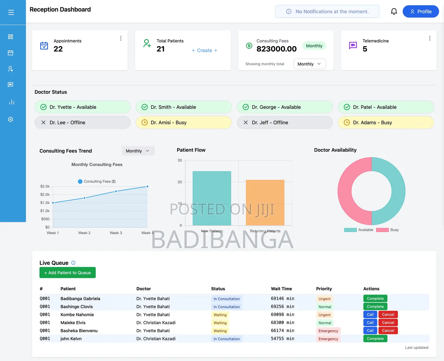Click the Consulting Fees dollar icon
Viewport: 444px width, 361px height.
[249, 46]
